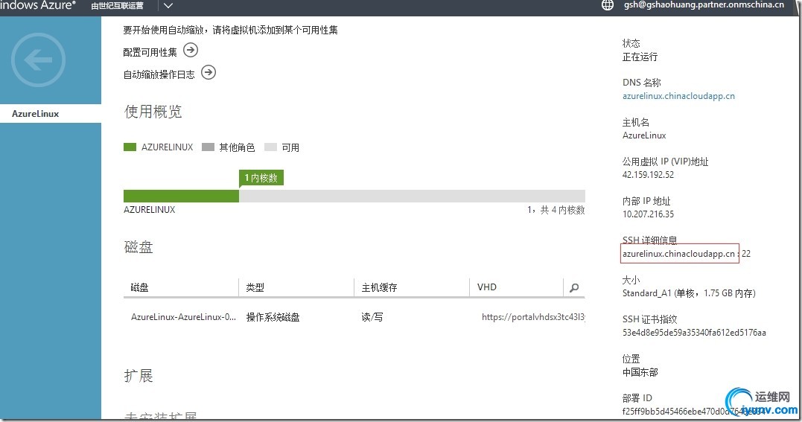Go back using the large arrow icon
Viewport: 802px width, 422px height.
pyautogui.click(x=39, y=60)
